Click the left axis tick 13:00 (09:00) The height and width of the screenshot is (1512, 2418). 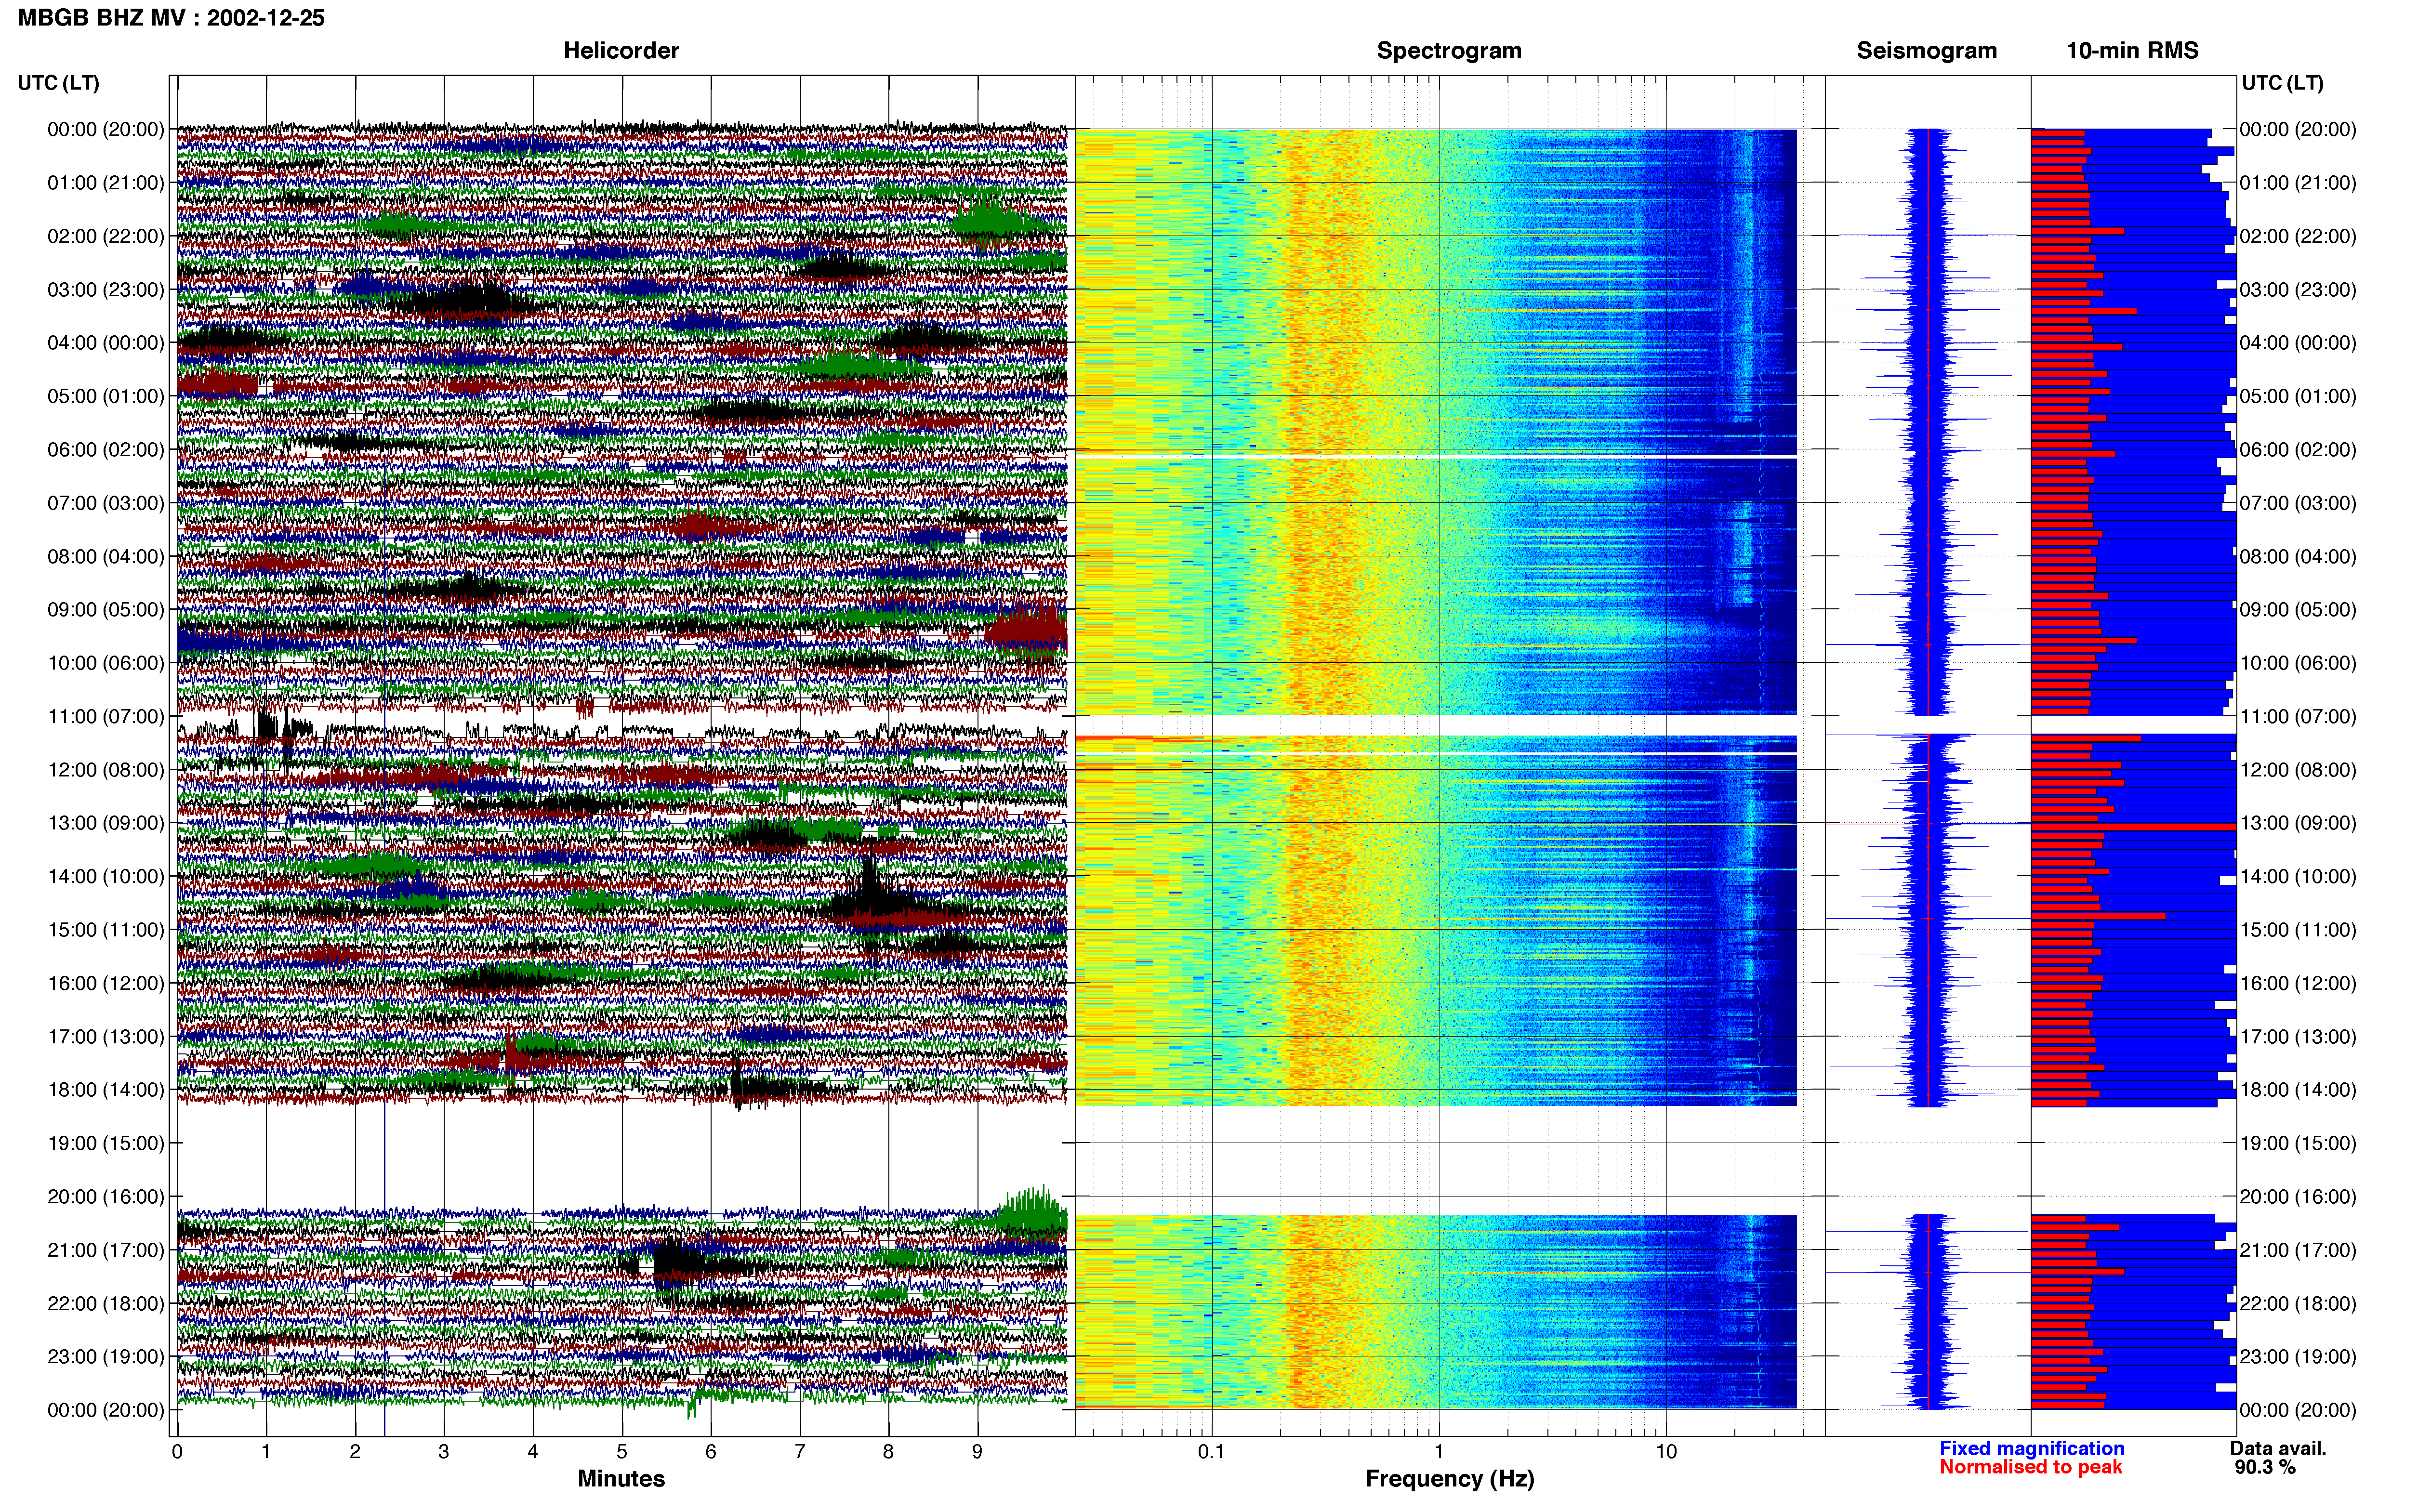tap(106, 823)
